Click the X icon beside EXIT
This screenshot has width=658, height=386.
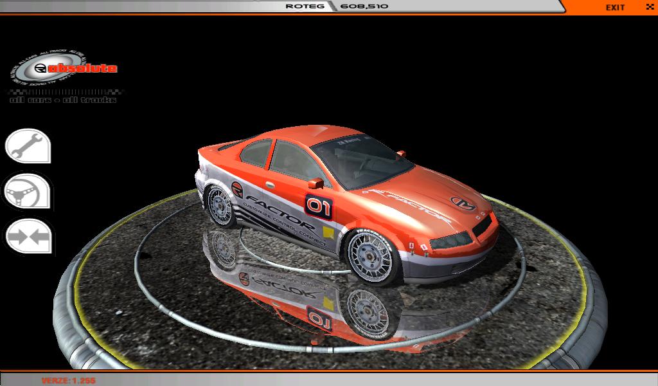(x=650, y=6)
